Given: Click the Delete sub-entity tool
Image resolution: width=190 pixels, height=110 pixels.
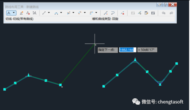Looking at the screenshot, I should click(123, 13).
